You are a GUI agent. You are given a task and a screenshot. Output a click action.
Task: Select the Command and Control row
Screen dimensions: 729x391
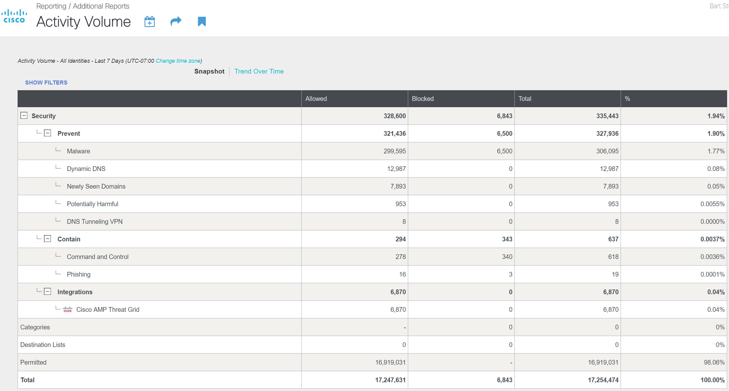(97, 257)
